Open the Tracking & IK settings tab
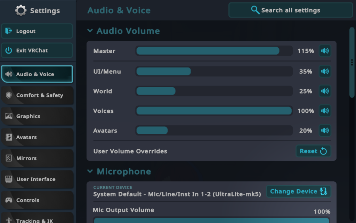 pyautogui.click(x=37, y=218)
